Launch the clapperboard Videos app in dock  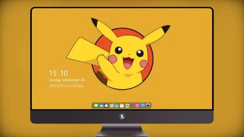click(116, 106)
